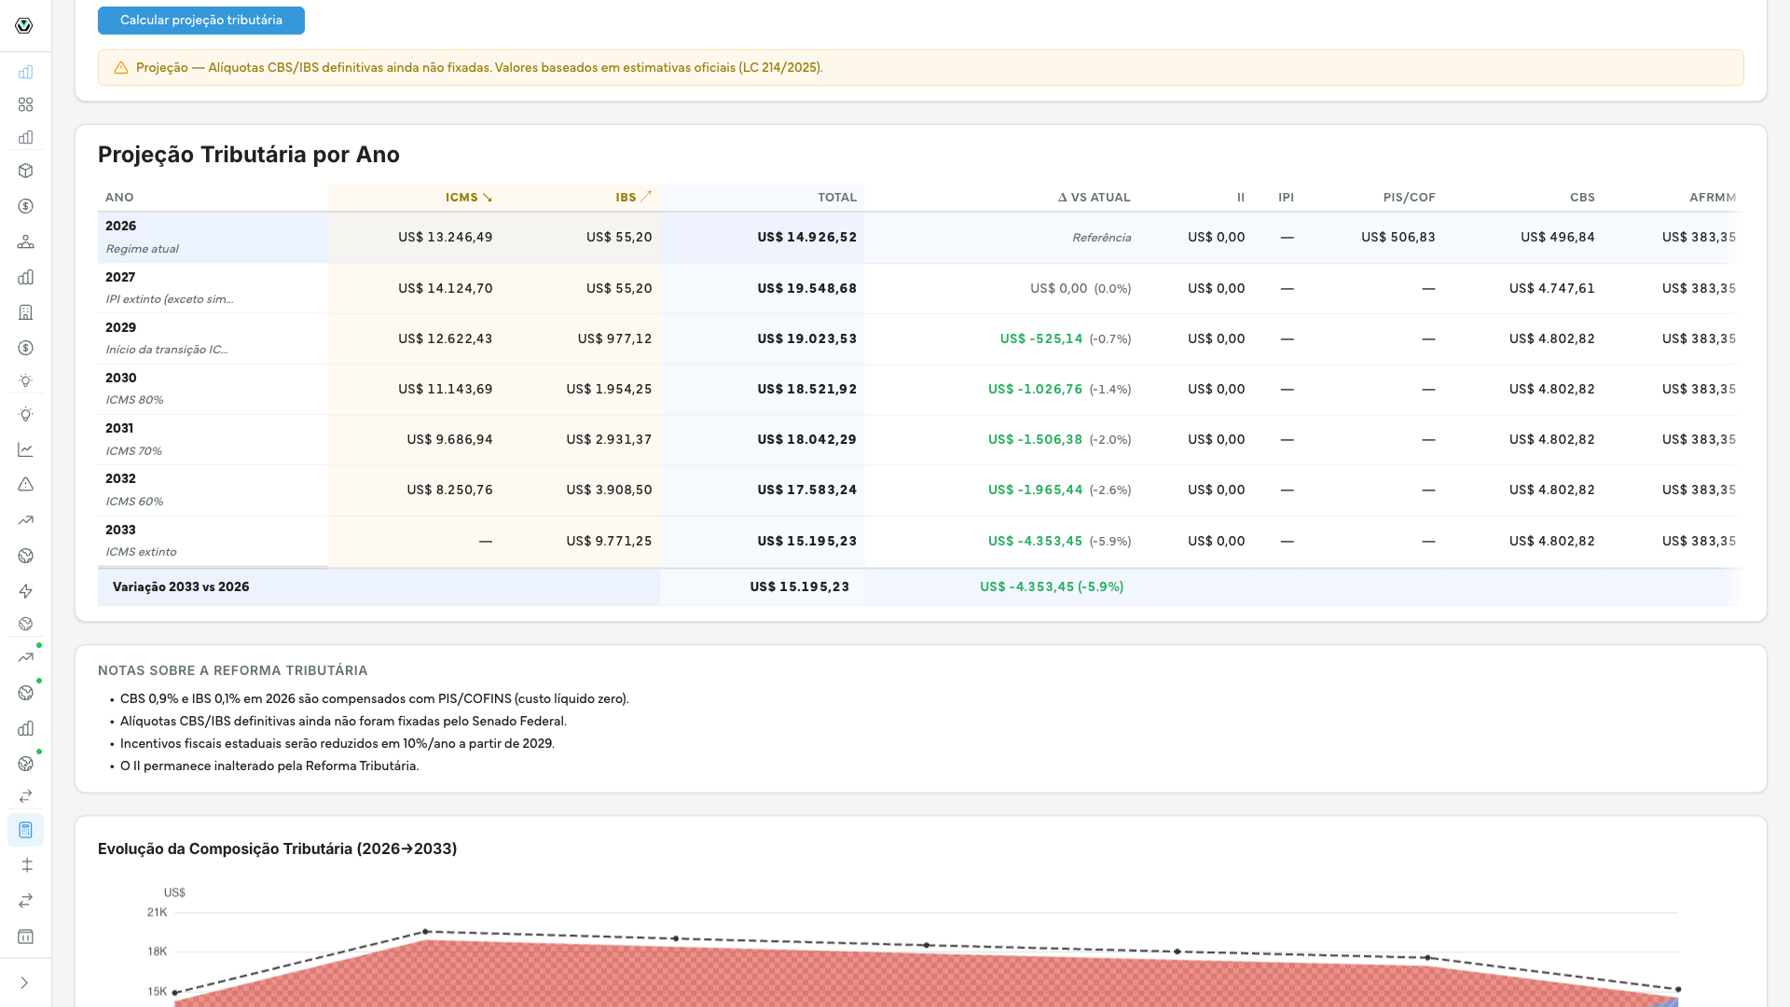Open the four-squares grid sidebar icon
The height and width of the screenshot is (1007, 1790).
click(x=25, y=104)
